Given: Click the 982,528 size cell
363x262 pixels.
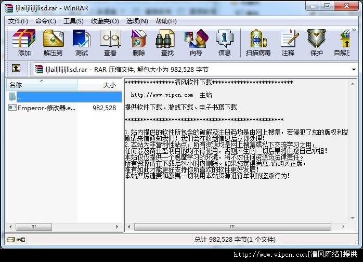Looking at the screenshot, I should pos(104,108).
